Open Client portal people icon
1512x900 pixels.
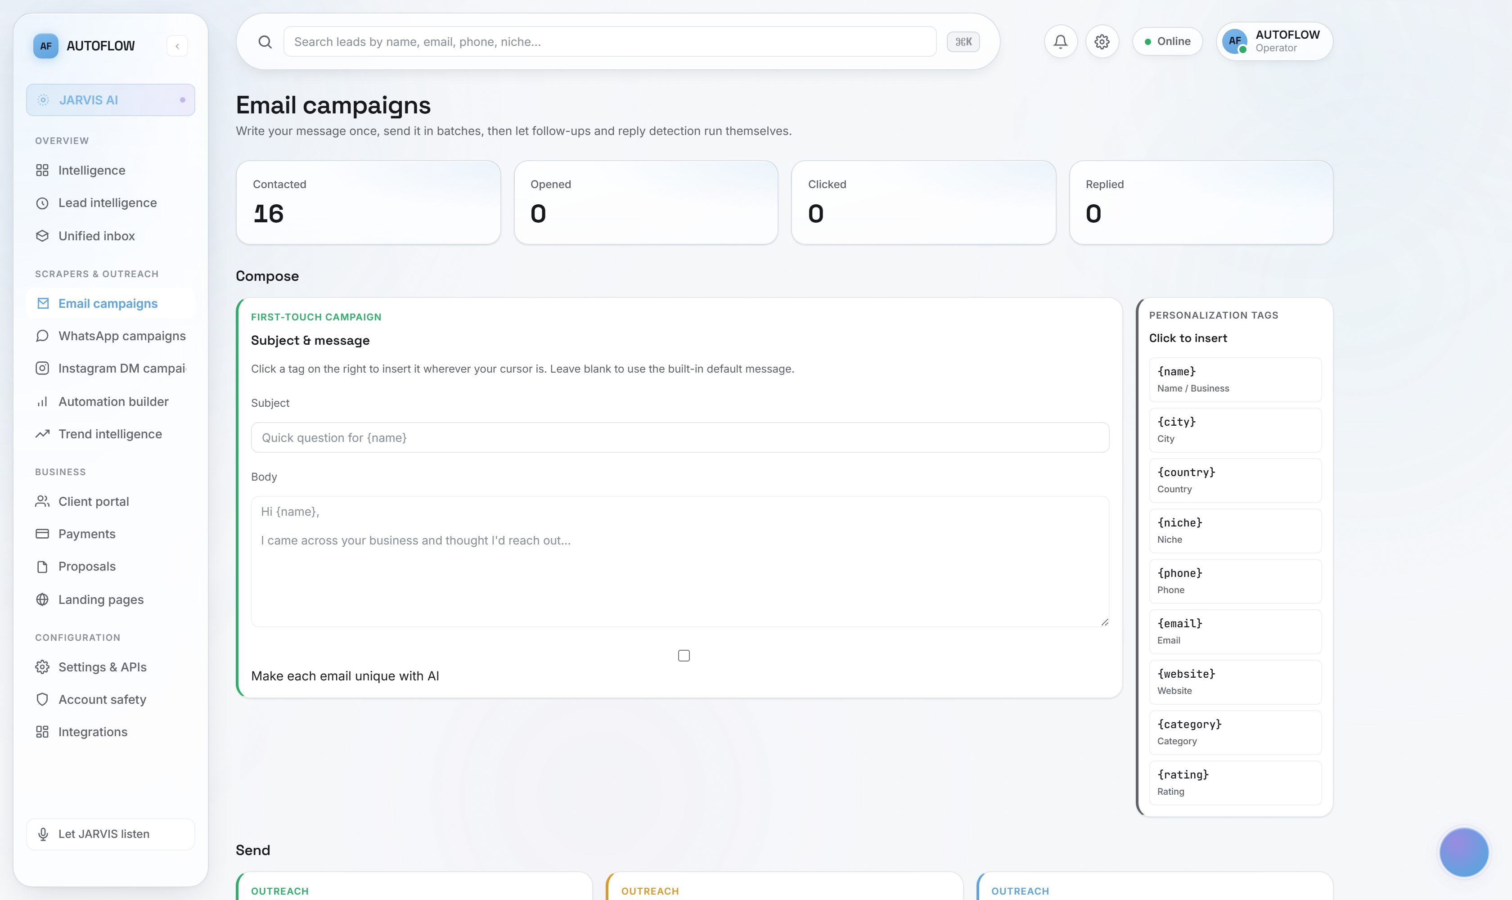click(42, 502)
